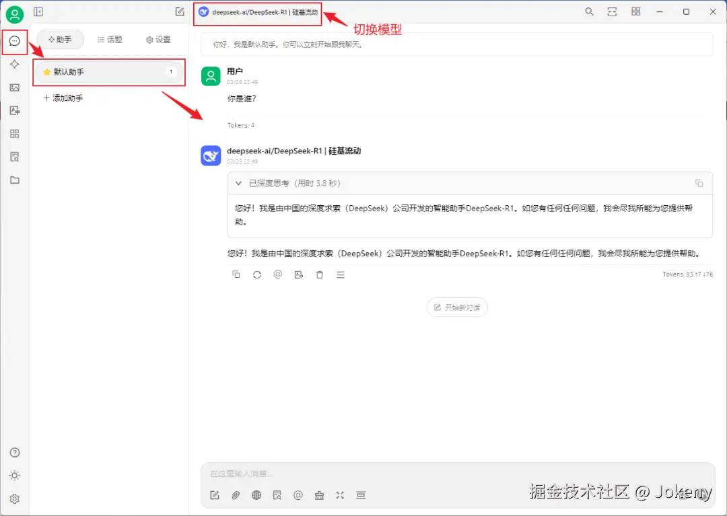Search messages with magnifier icon
727x516 pixels.
click(589, 11)
